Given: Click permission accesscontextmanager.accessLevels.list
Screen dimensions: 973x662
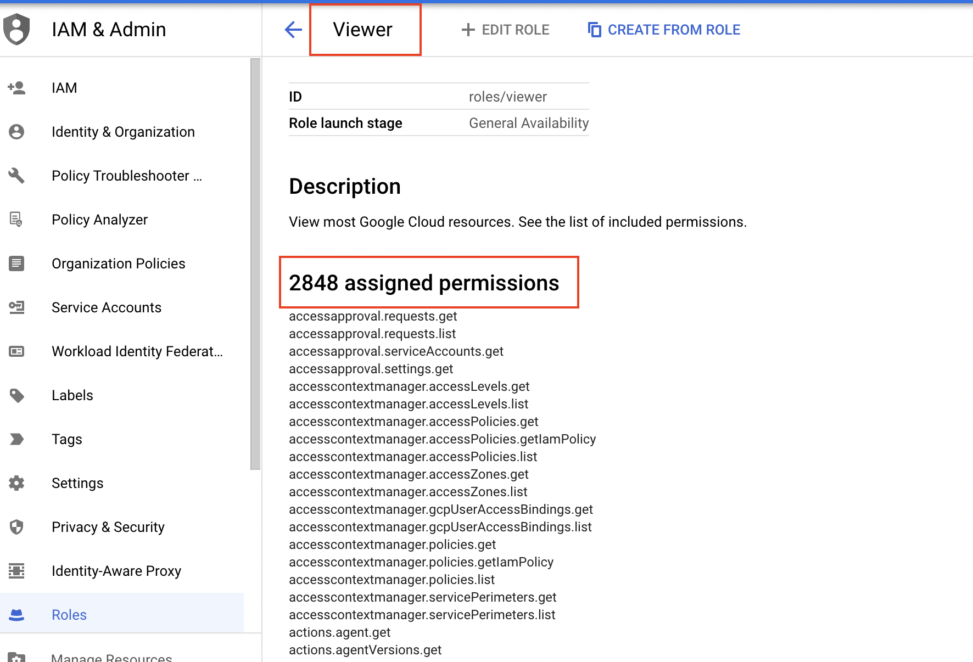Looking at the screenshot, I should (409, 404).
